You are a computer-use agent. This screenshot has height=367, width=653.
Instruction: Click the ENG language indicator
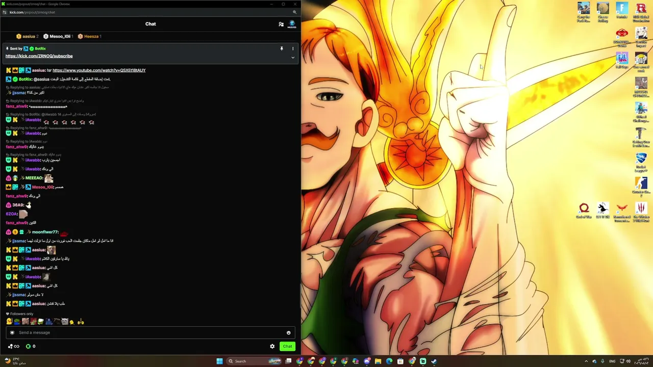(612, 361)
